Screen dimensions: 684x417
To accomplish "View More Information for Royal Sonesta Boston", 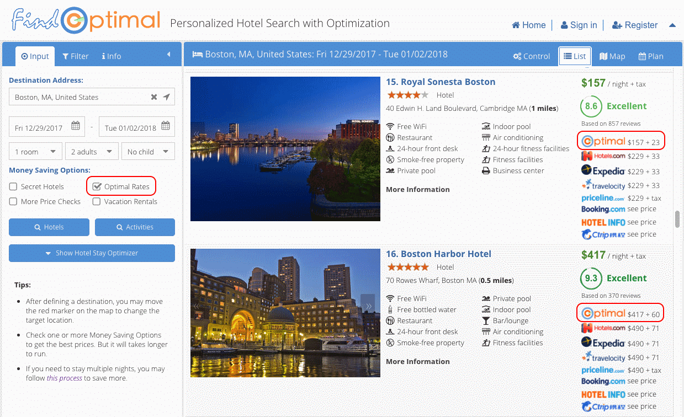I will (418, 189).
